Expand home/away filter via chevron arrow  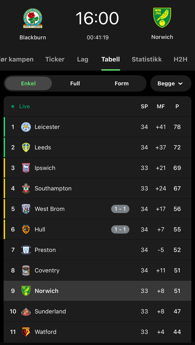(180, 84)
